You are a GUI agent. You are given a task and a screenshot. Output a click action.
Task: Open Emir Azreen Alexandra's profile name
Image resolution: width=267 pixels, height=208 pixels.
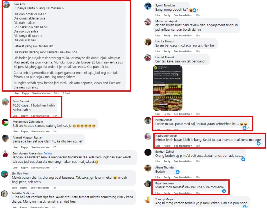coord(27,153)
